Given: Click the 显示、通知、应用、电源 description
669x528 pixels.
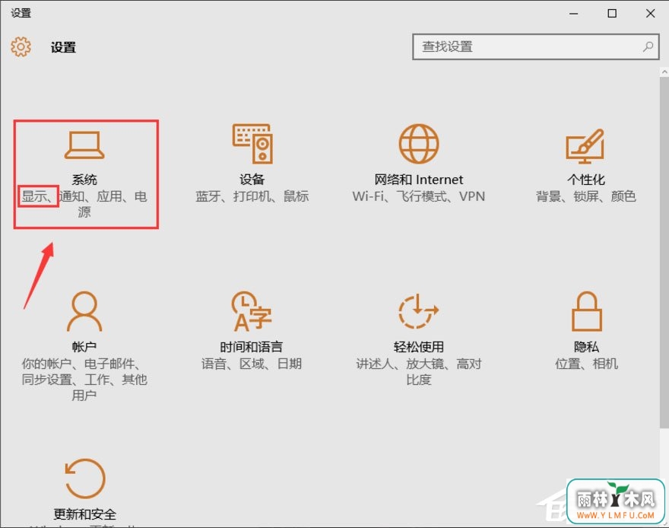Looking at the screenshot, I should tap(84, 204).
